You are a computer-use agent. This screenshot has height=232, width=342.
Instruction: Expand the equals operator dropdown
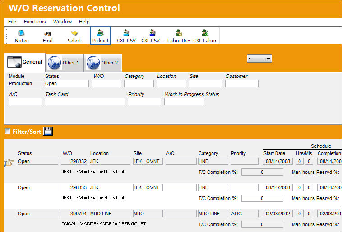point(259,59)
